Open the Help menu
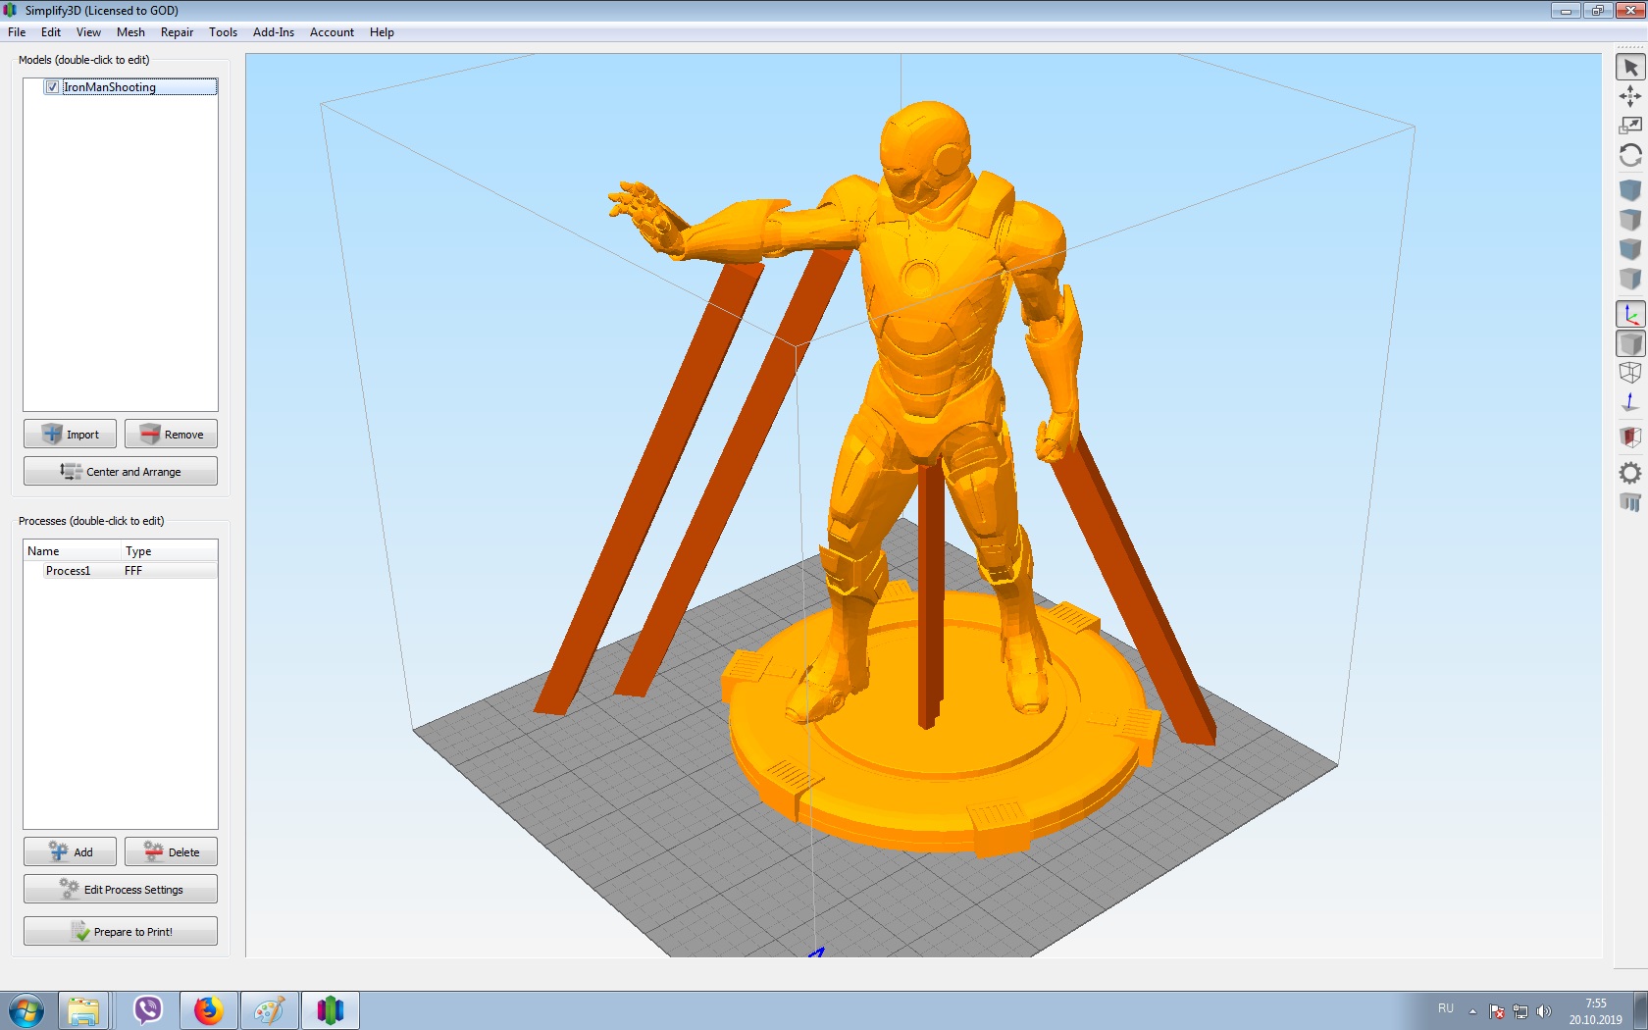The height and width of the screenshot is (1030, 1648). [382, 32]
